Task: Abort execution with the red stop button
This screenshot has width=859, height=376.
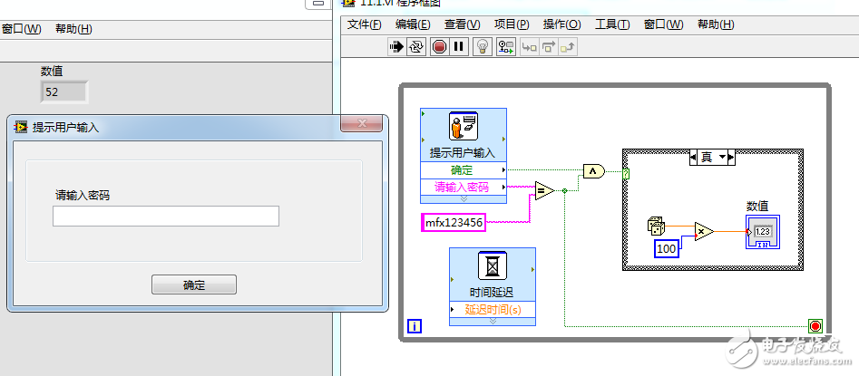Action: (x=439, y=47)
